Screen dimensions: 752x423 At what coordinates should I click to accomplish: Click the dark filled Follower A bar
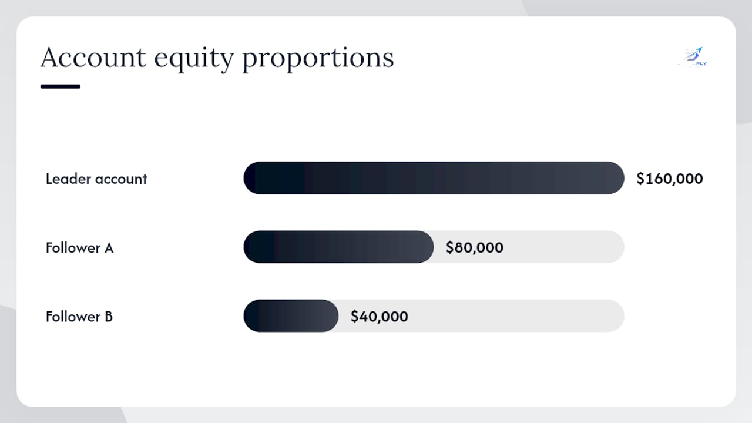338,247
